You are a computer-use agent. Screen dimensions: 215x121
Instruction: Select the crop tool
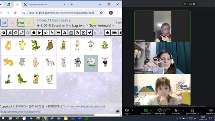101,33
